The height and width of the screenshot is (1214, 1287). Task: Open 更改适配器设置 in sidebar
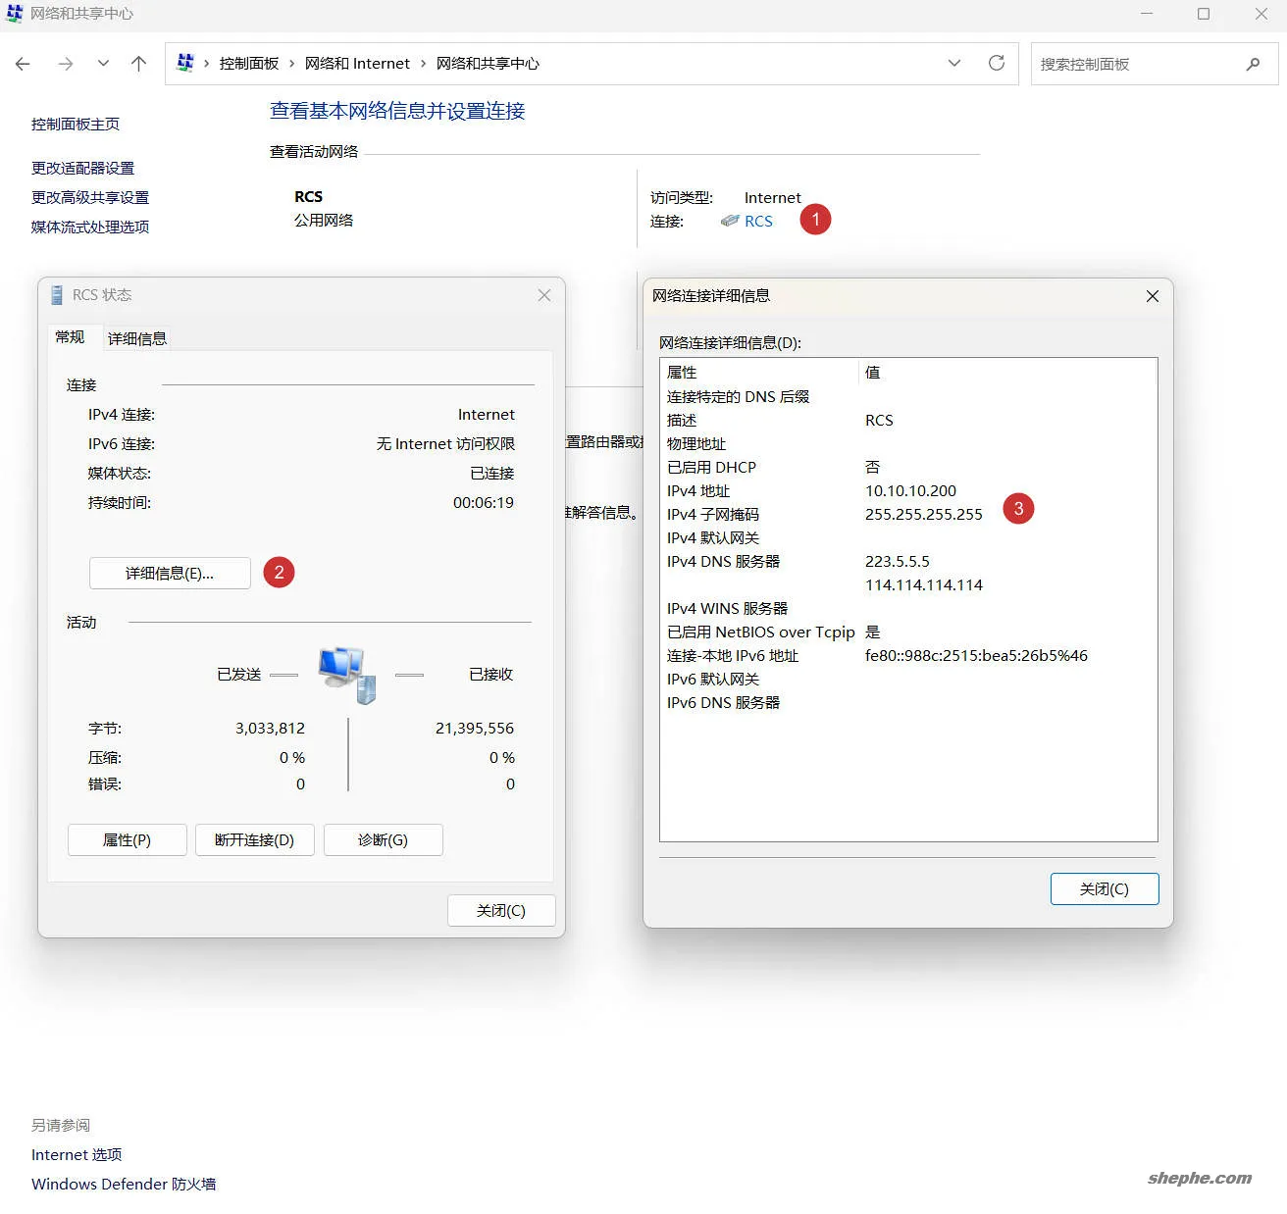pos(82,169)
